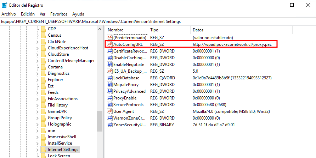This screenshot has width=316, height=158.
Task: Open the Archivo menu
Action: 9,14
